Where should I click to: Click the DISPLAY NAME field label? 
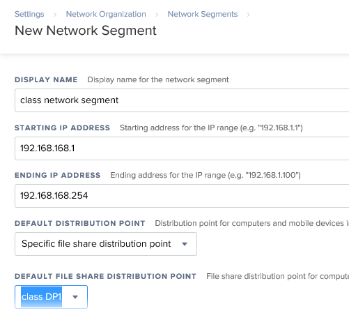click(x=46, y=79)
